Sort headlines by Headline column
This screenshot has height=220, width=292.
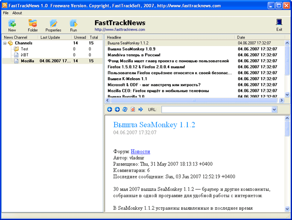pos(170,37)
